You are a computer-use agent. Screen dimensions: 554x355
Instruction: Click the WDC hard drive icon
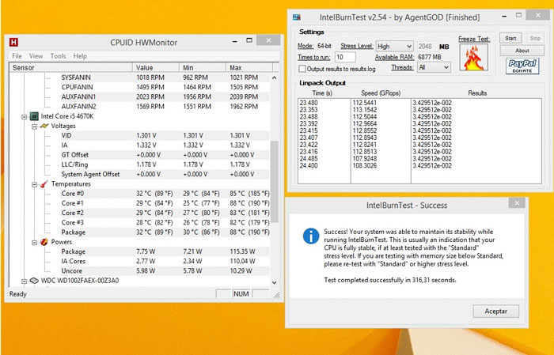click(34, 281)
